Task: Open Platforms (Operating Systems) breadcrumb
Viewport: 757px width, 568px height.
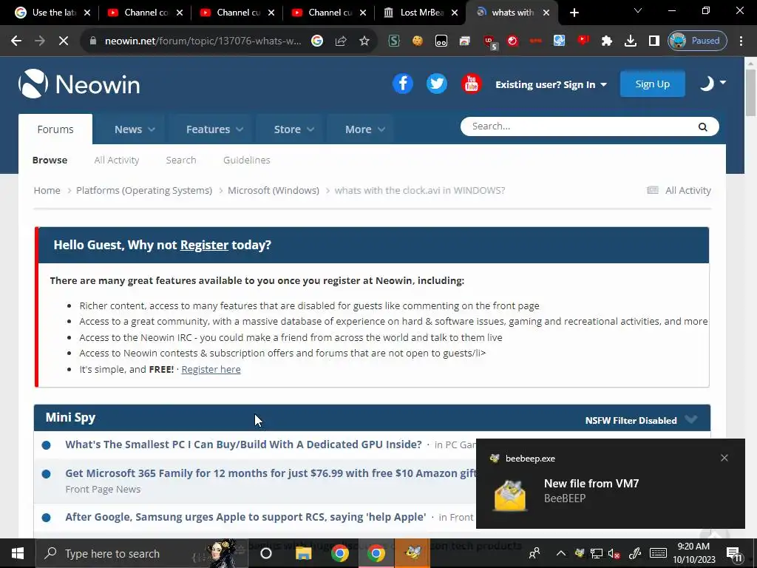Action: tap(144, 190)
